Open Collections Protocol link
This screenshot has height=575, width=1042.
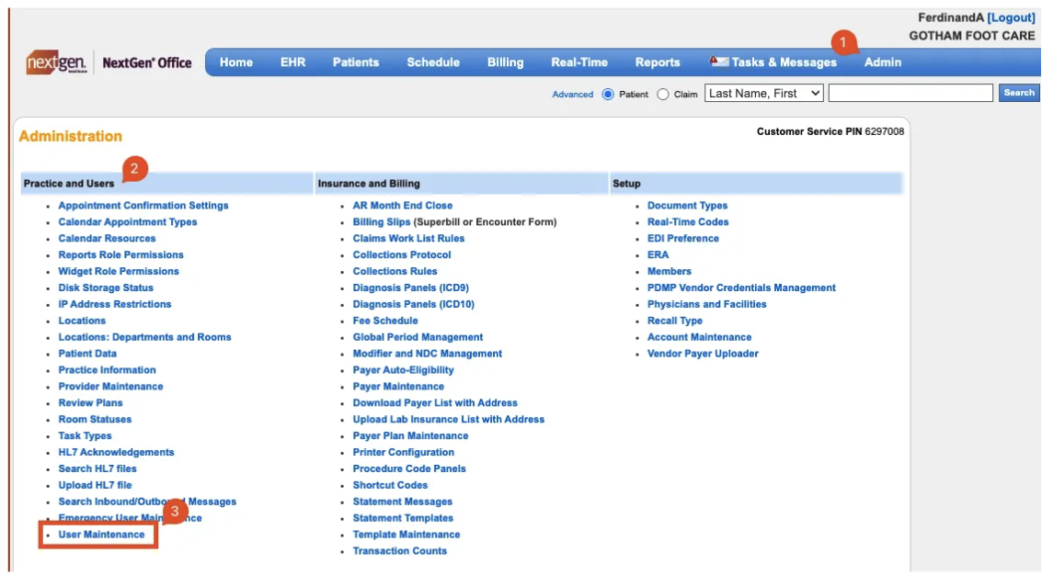click(x=401, y=255)
